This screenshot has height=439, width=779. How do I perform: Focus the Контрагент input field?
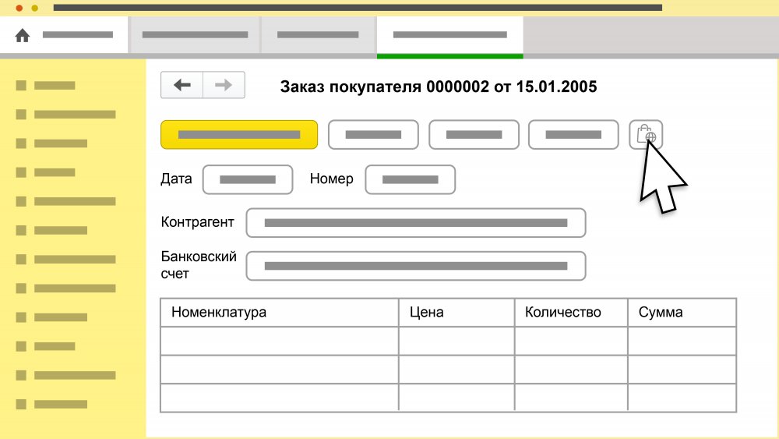(x=416, y=223)
